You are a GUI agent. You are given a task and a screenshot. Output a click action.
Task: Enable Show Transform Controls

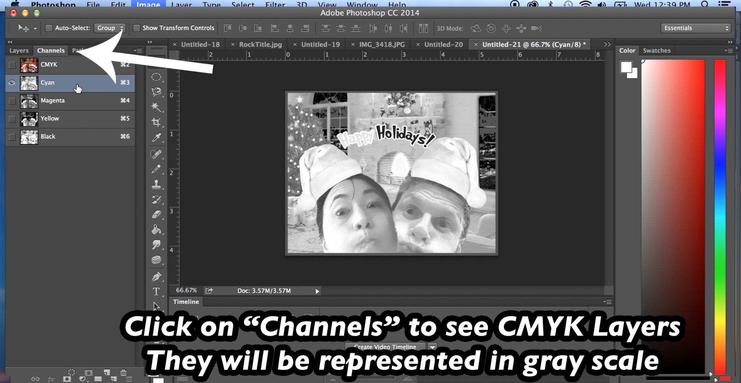click(x=136, y=28)
